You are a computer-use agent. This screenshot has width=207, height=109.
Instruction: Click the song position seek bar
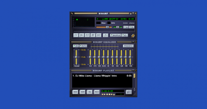coord(104,31)
